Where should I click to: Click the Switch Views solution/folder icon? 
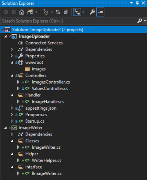30,12
